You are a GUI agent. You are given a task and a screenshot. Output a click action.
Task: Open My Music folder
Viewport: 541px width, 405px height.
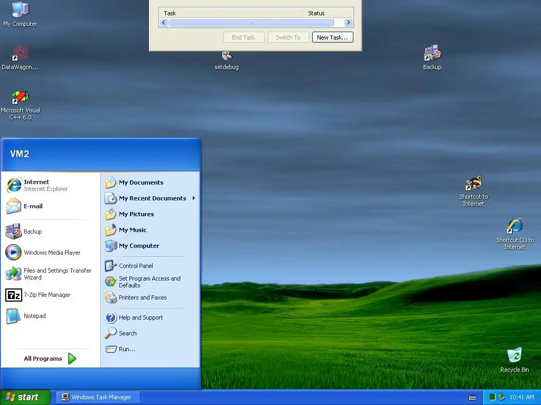pos(150,230)
